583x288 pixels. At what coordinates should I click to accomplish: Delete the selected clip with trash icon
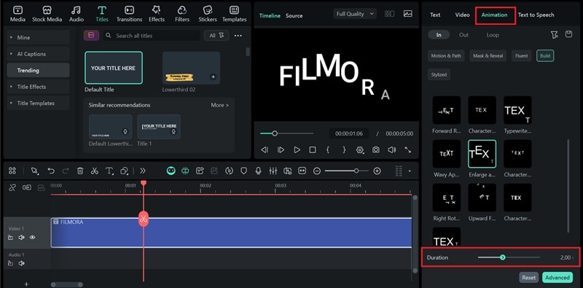pos(80,171)
